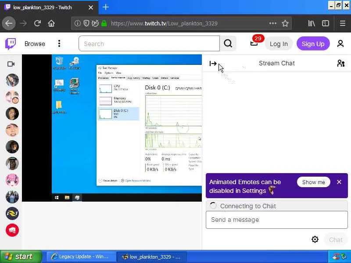The height and width of the screenshot is (263, 351).
Task: Click the red system tray icon
Action: [336, 257]
